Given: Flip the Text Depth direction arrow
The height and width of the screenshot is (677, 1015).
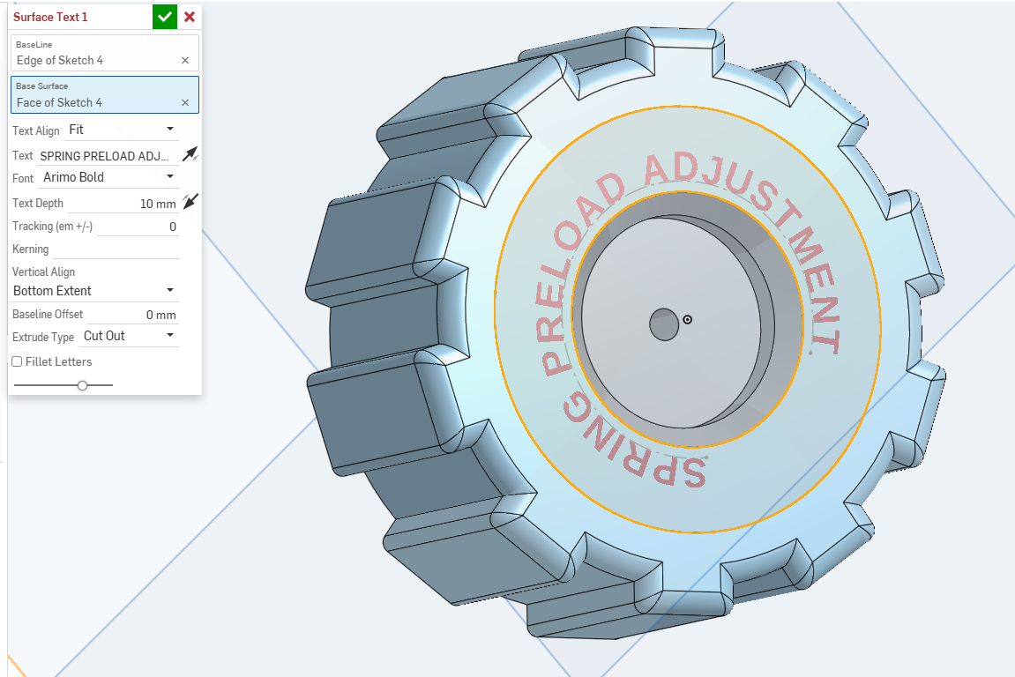Looking at the screenshot, I should pos(190,201).
